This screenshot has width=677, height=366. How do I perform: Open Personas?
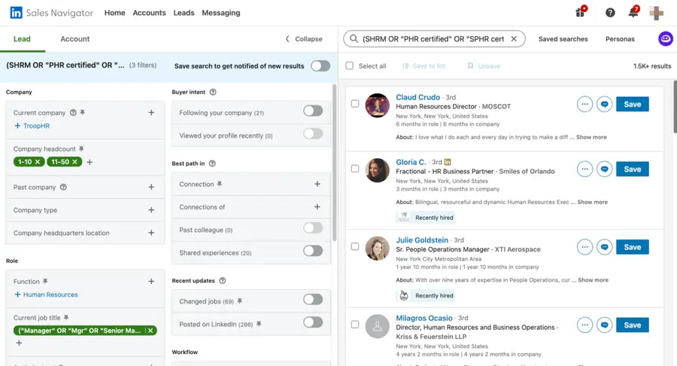pyautogui.click(x=620, y=39)
